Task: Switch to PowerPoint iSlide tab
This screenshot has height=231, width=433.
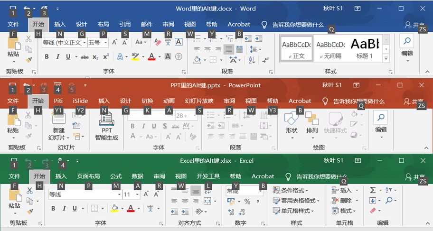Action: point(80,101)
